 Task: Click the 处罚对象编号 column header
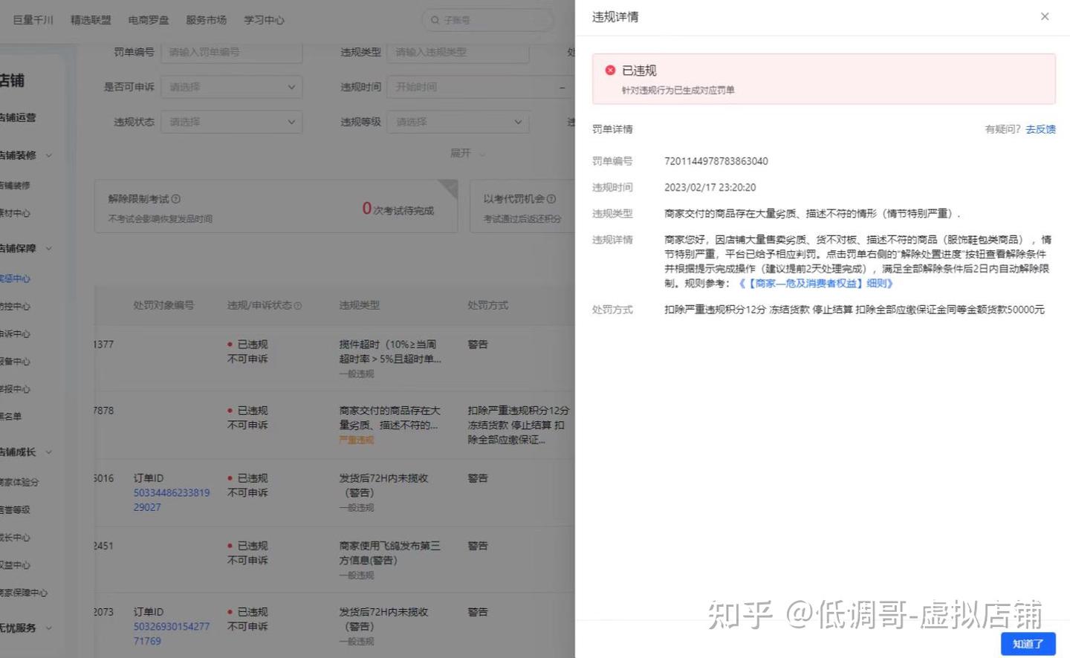tap(163, 305)
